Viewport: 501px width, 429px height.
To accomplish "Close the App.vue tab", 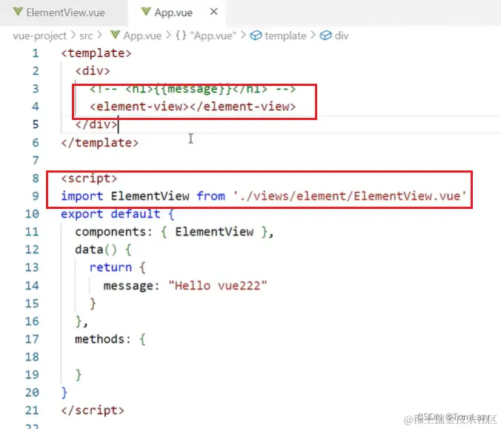I will (x=213, y=12).
